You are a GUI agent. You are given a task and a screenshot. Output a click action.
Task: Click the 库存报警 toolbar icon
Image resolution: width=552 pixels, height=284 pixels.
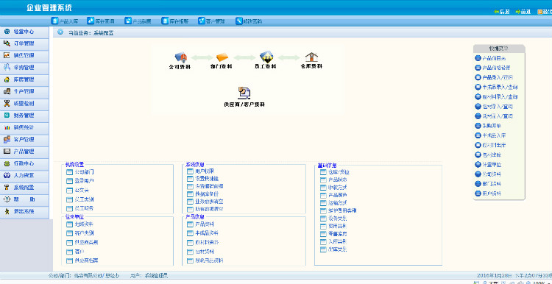[x=165, y=21]
